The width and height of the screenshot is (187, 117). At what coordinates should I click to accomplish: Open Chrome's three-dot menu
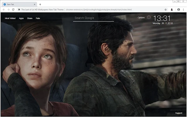(x=183, y=10)
